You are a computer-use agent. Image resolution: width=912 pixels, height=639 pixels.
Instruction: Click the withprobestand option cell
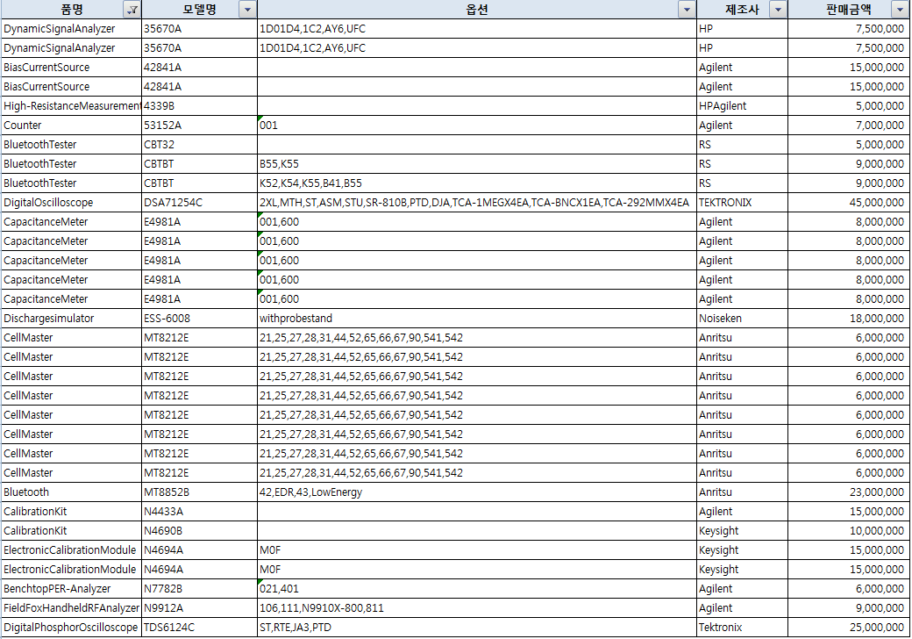pyautogui.click(x=475, y=319)
